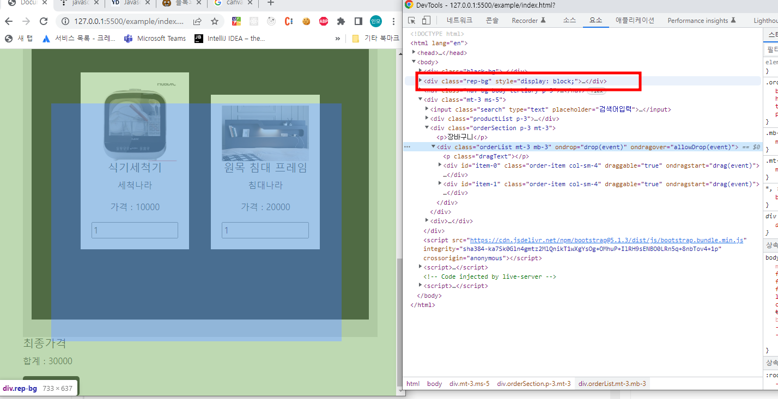The image size is (778, 399).
Task: Click body in the DevTools breadcrumb
Action: pos(434,384)
